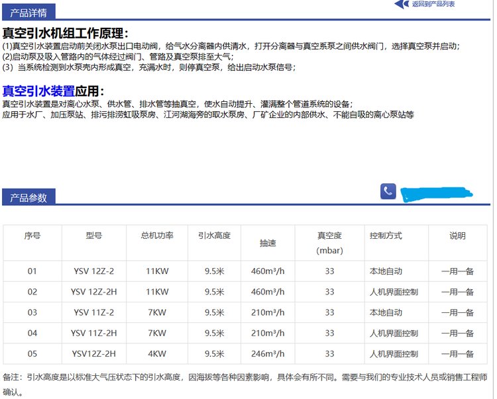Click the 真空度 (mbar) column header
Viewport: 497px width, 399px height.
point(329,243)
